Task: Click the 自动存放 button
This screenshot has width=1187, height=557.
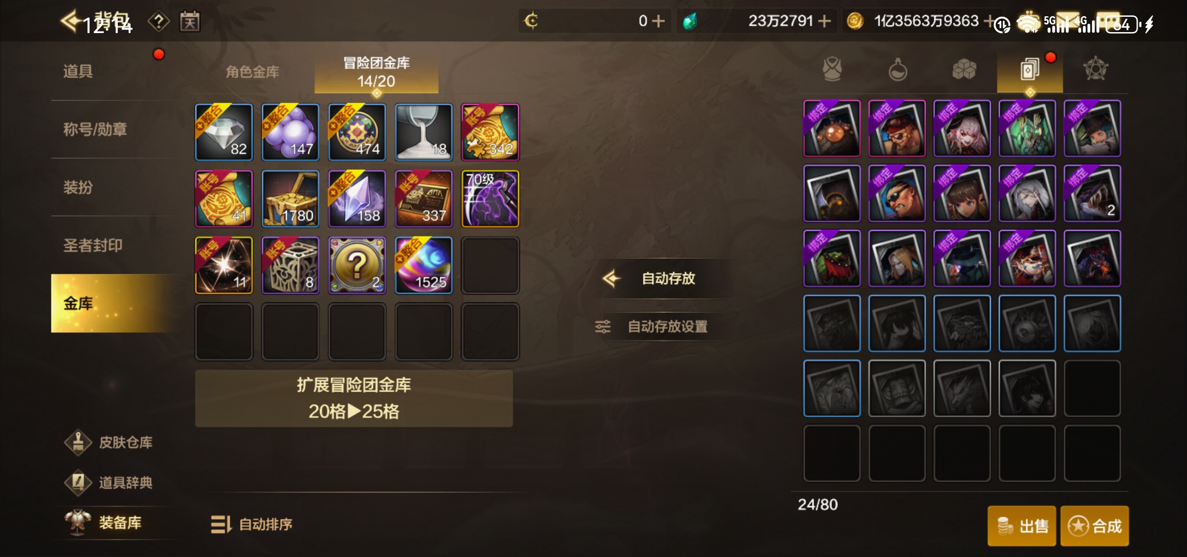Action: [663, 278]
